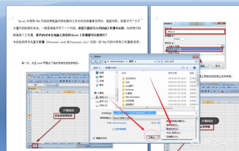Select 计算机 in the navigation pane
This screenshot has width=239, height=151.
point(99,93)
